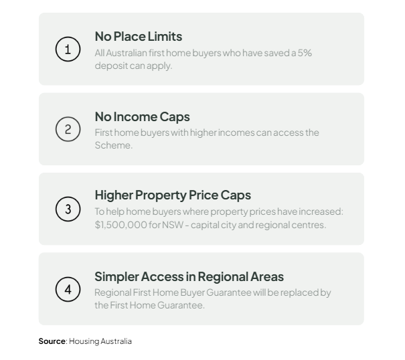Click the word "Scheme." in second card
This screenshot has width=405, height=360.
pyautogui.click(x=114, y=145)
